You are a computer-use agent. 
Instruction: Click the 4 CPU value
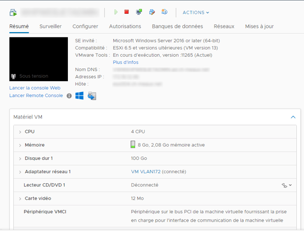138,132
